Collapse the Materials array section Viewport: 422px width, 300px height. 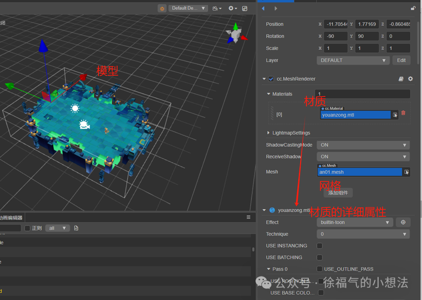tap(268, 94)
